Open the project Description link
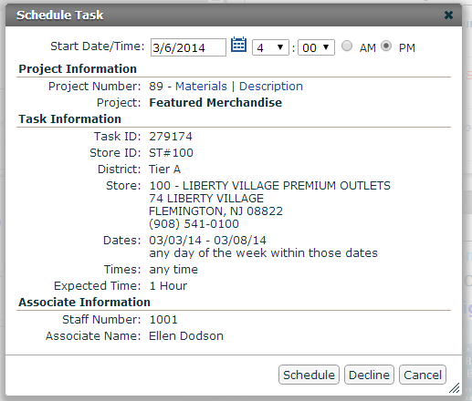 (x=271, y=87)
